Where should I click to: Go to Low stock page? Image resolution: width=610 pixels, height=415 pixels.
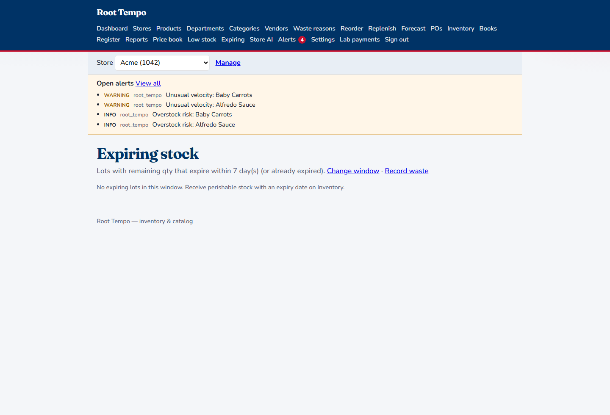coord(202,39)
